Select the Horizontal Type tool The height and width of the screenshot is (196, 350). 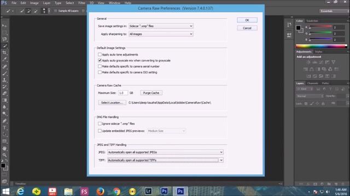coord(4,127)
